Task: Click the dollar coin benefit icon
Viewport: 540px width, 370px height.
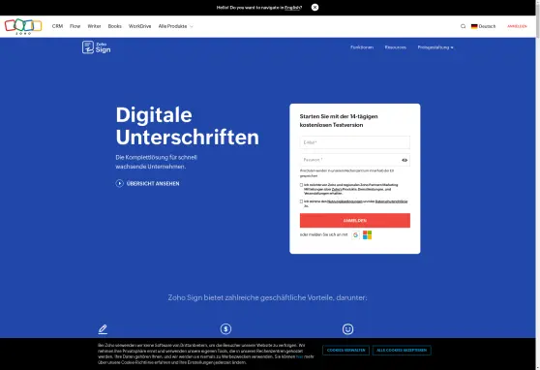Action: 225,329
